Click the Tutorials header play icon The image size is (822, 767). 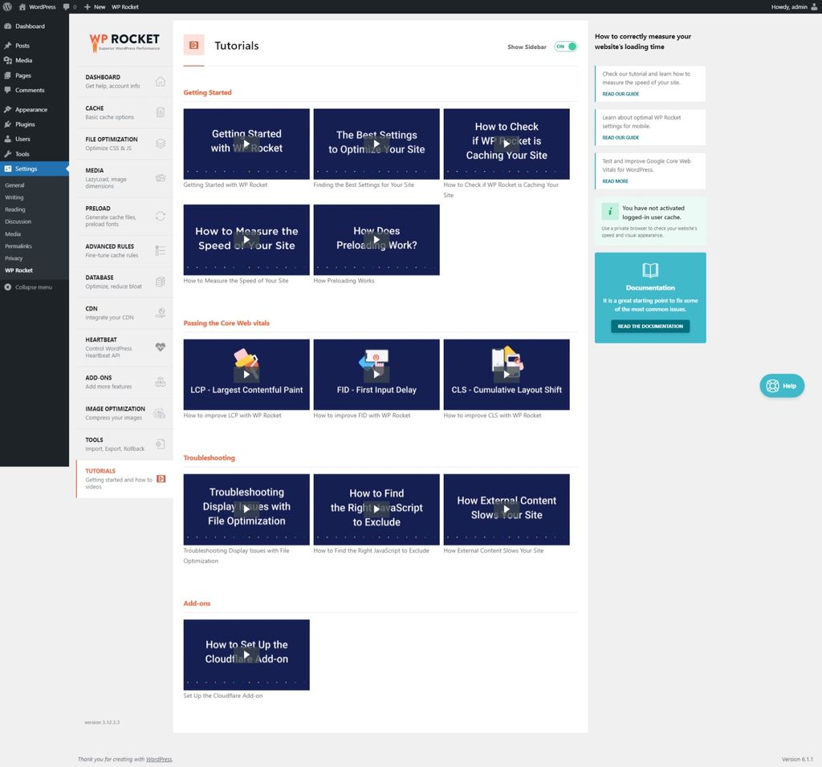tap(193, 45)
